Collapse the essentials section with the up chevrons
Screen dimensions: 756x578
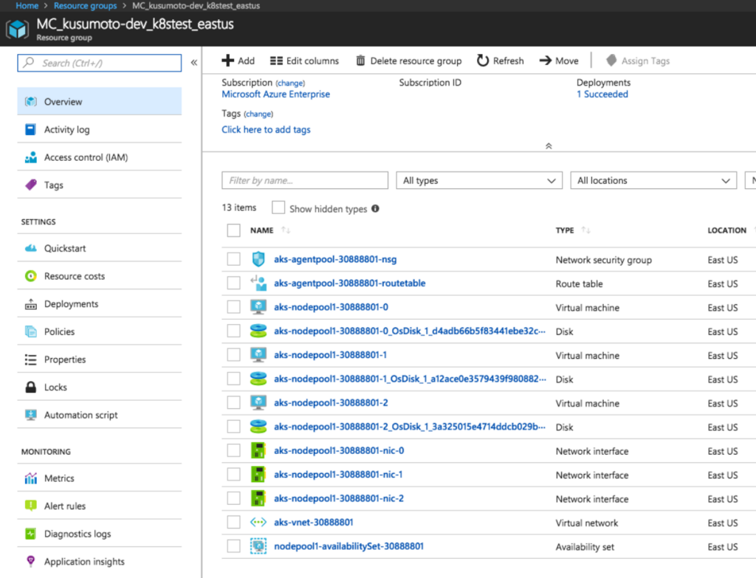[x=549, y=145]
